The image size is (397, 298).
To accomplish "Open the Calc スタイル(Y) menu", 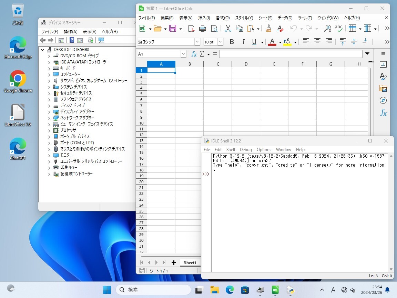I will click(244, 18).
